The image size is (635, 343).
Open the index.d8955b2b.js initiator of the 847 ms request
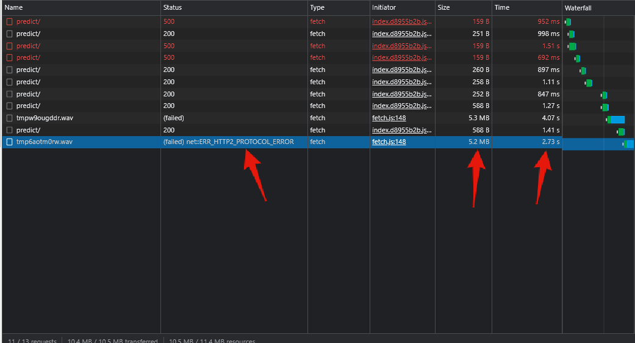tap(402, 95)
